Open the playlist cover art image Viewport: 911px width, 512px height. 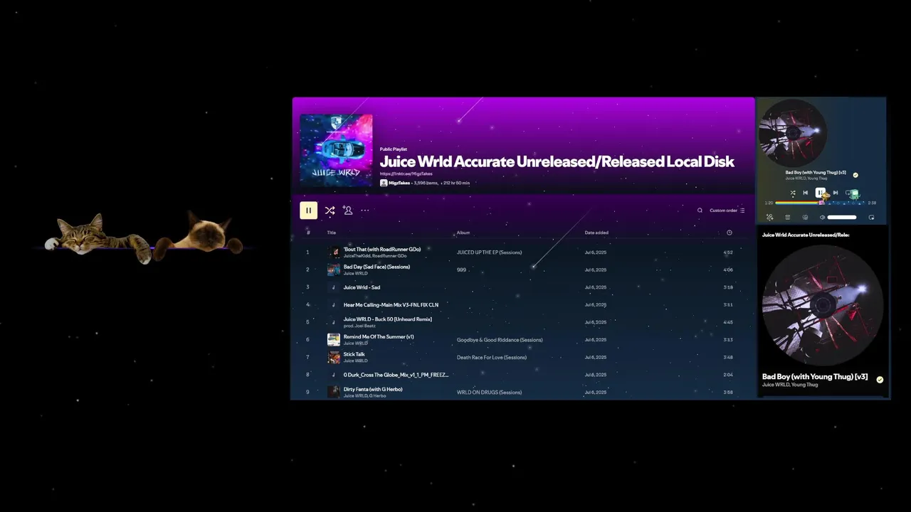point(336,151)
